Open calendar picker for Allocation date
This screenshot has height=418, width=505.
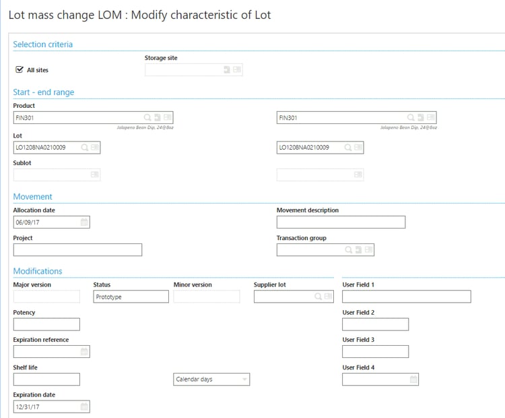[x=84, y=222]
